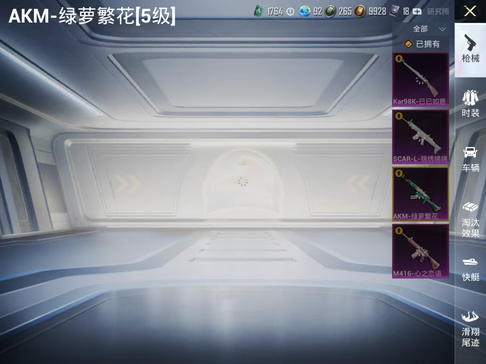Click the 1764 ticket balance

click(275, 12)
